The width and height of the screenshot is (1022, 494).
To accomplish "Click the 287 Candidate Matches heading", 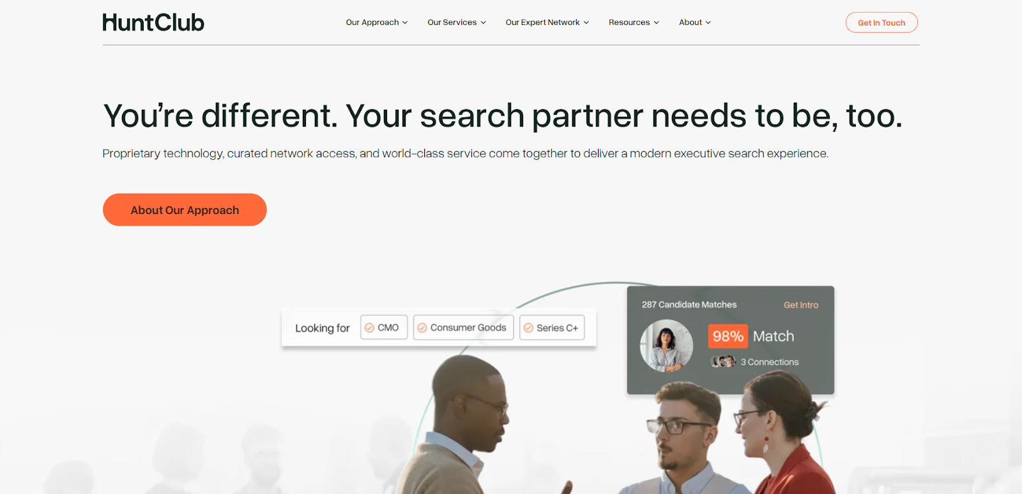I will [x=689, y=305].
